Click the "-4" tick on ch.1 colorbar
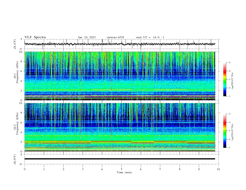 [229, 71]
